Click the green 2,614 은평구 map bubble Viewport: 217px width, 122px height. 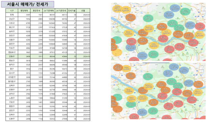(x=148, y=18)
